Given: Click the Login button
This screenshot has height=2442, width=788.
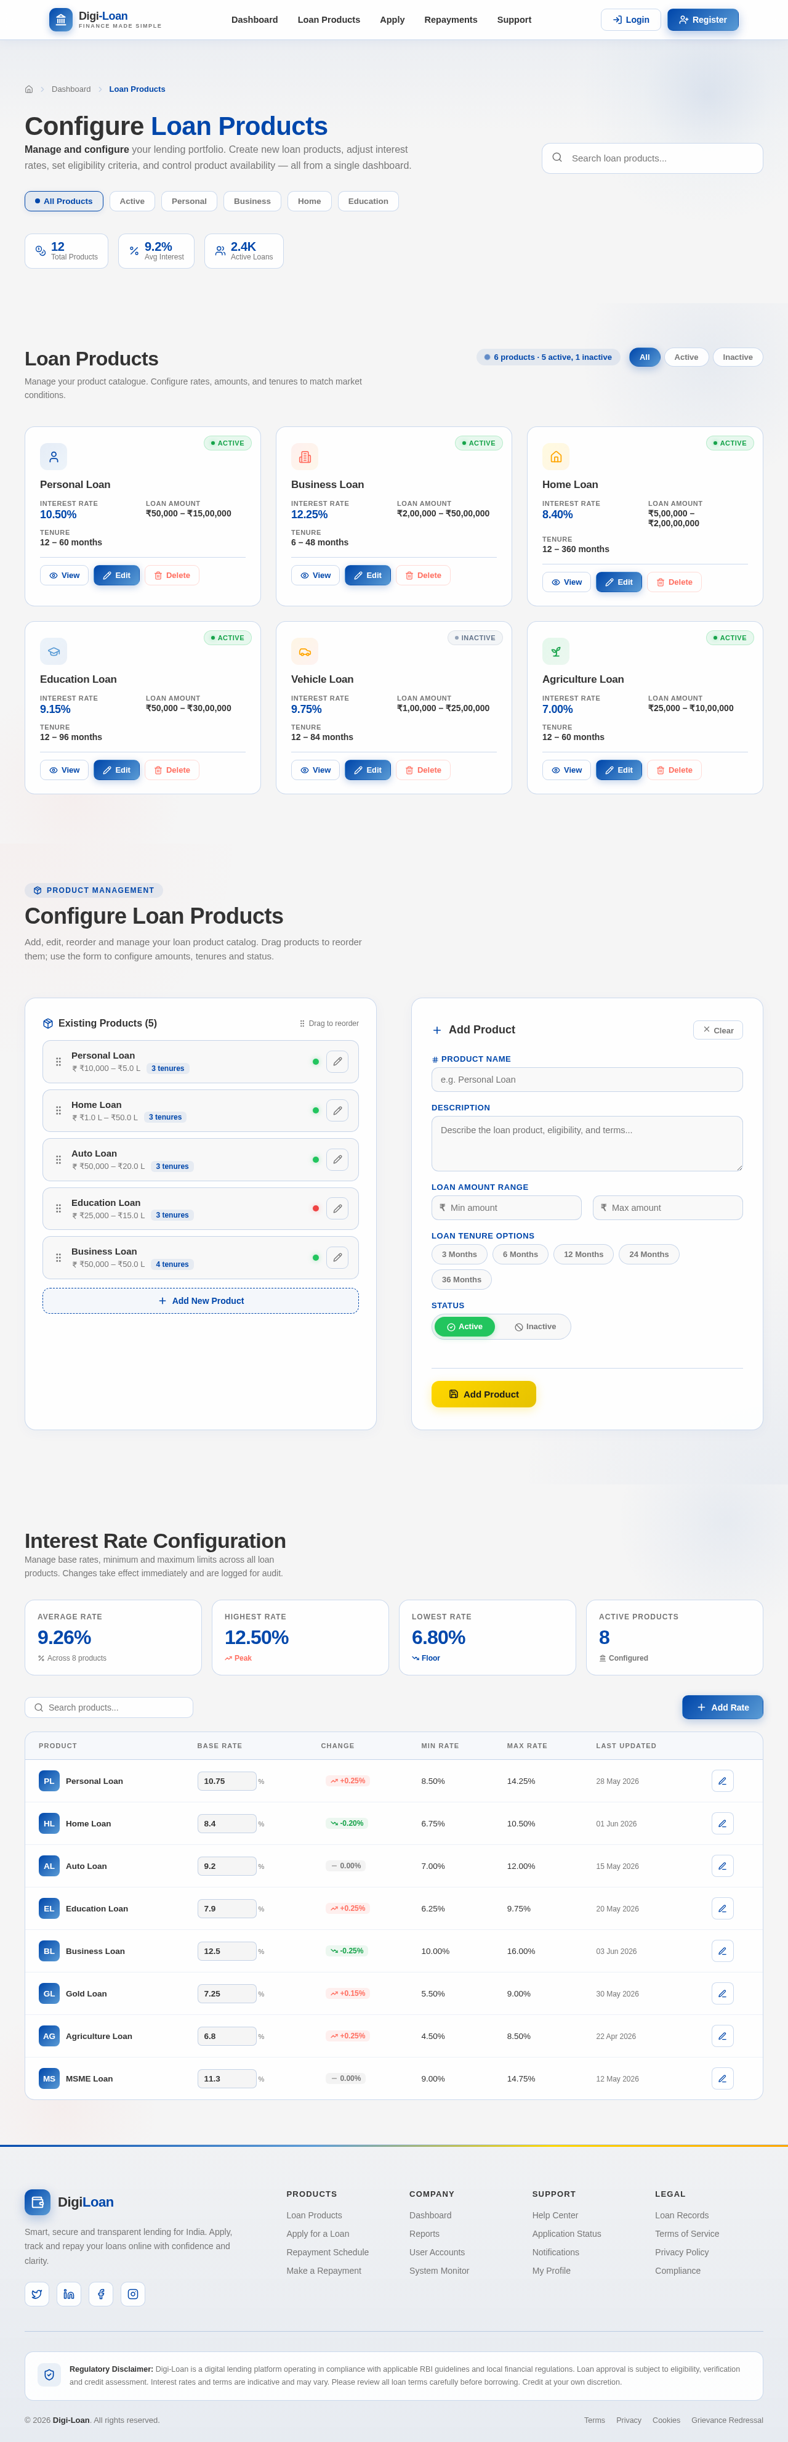Looking at the screenshot, I should pos(631,20).
